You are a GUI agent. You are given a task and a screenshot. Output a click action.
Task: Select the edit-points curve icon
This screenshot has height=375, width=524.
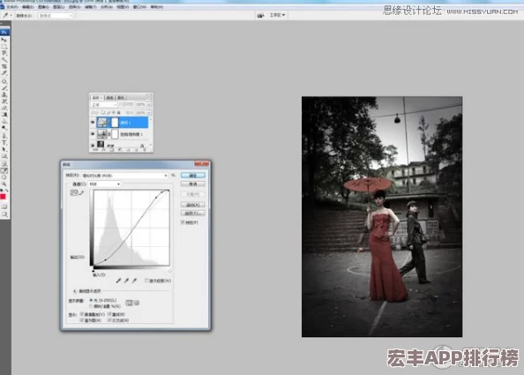(x=74, y=192)
